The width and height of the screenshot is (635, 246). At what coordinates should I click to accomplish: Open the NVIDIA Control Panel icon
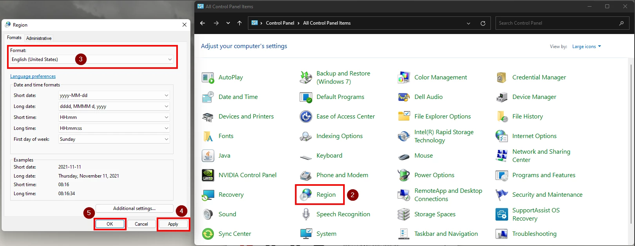[208, 175]
